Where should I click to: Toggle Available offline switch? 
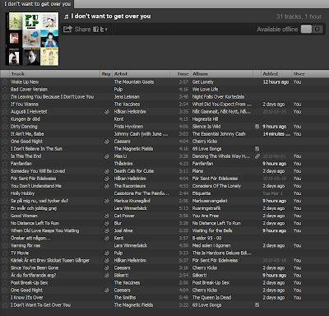click(x=312, y=29)
